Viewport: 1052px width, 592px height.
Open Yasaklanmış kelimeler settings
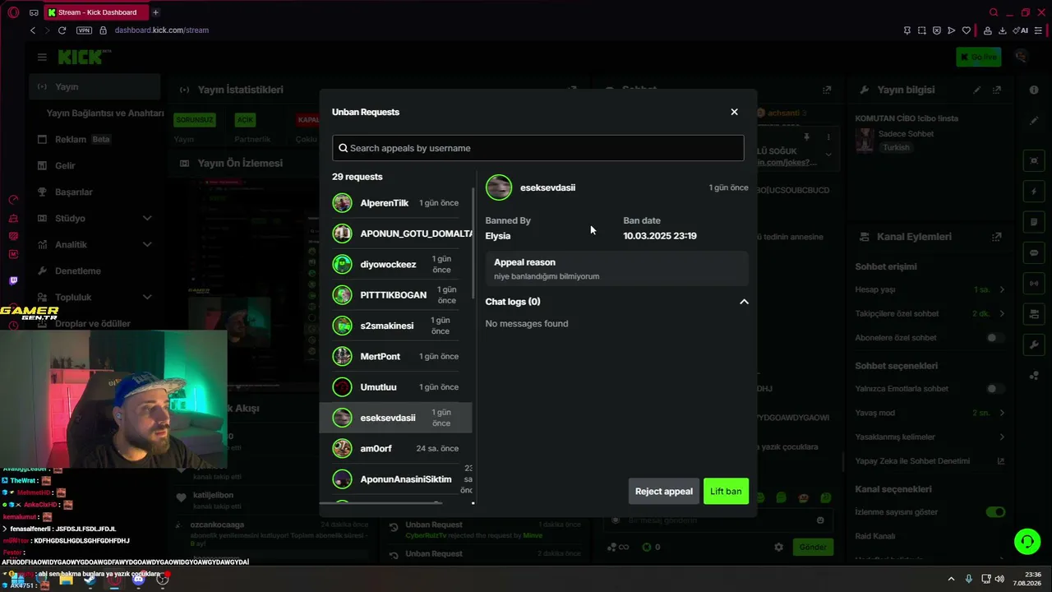[930, 437]
